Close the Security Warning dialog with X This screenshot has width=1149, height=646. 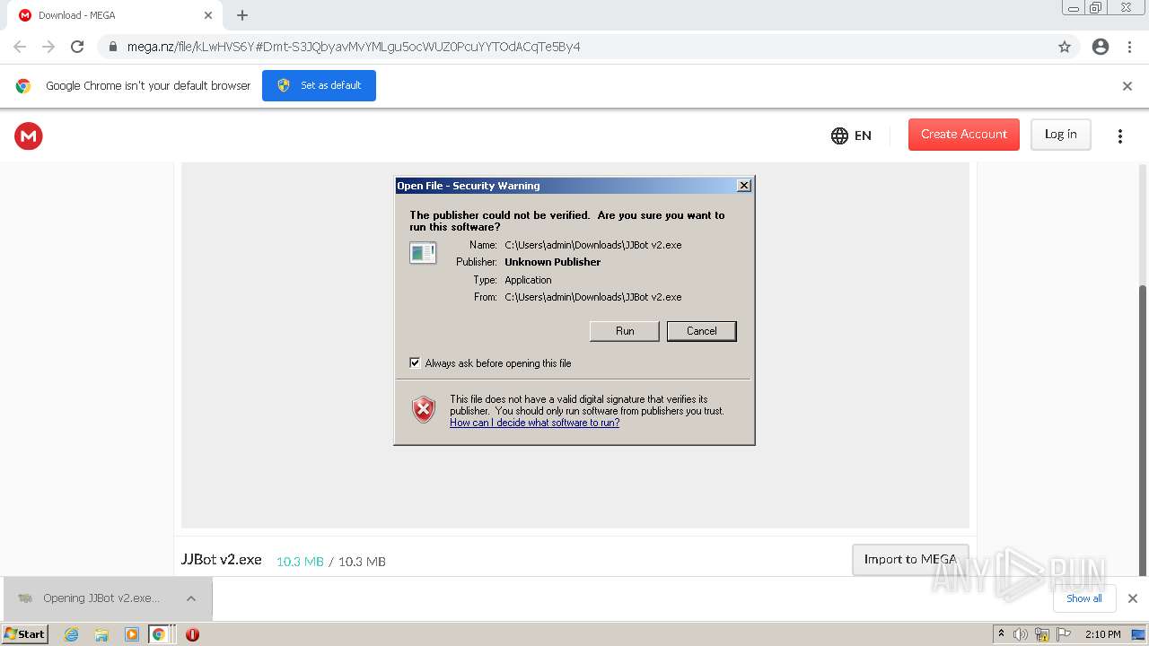point(744,186)
